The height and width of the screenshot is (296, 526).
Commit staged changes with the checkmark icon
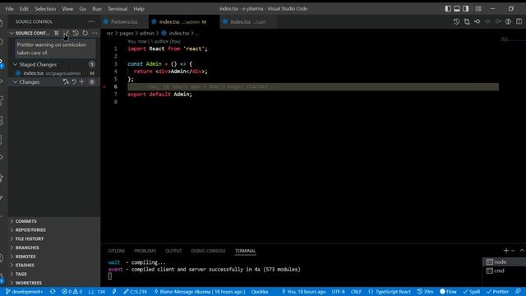tap(66, 33)
